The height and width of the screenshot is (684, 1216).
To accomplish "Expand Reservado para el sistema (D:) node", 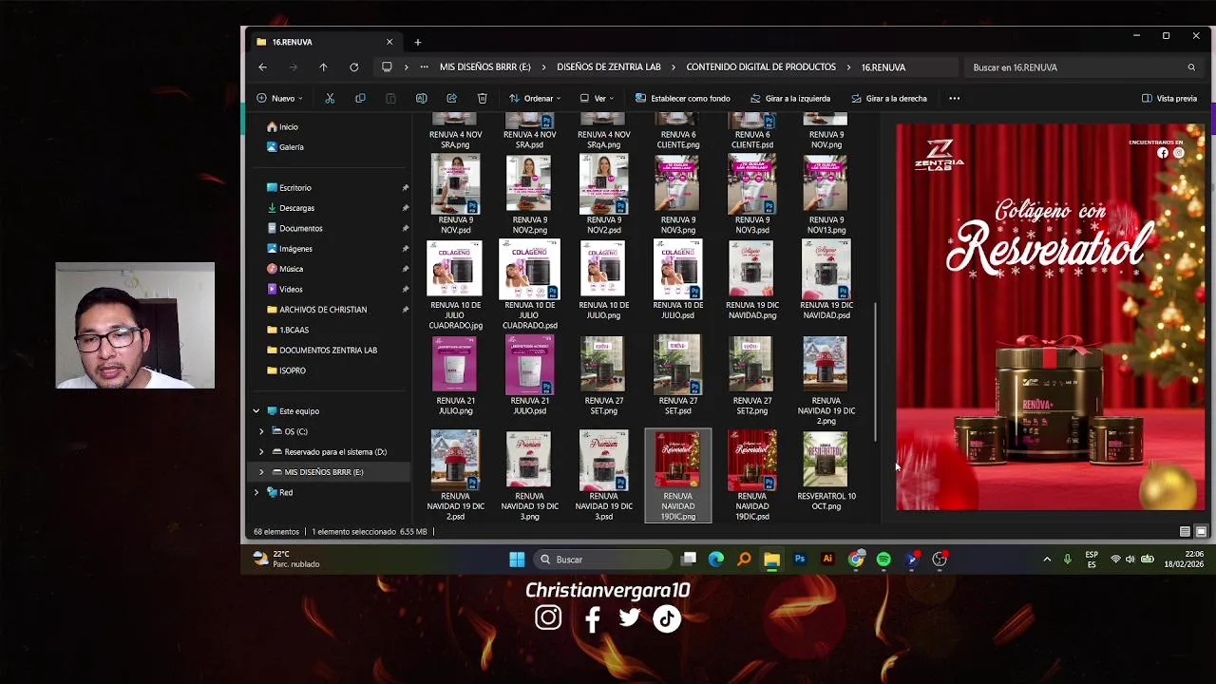I will [x=261, y=452].
